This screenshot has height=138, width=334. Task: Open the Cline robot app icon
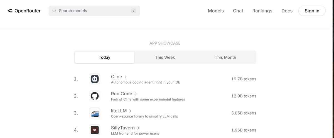coord(95,79)
